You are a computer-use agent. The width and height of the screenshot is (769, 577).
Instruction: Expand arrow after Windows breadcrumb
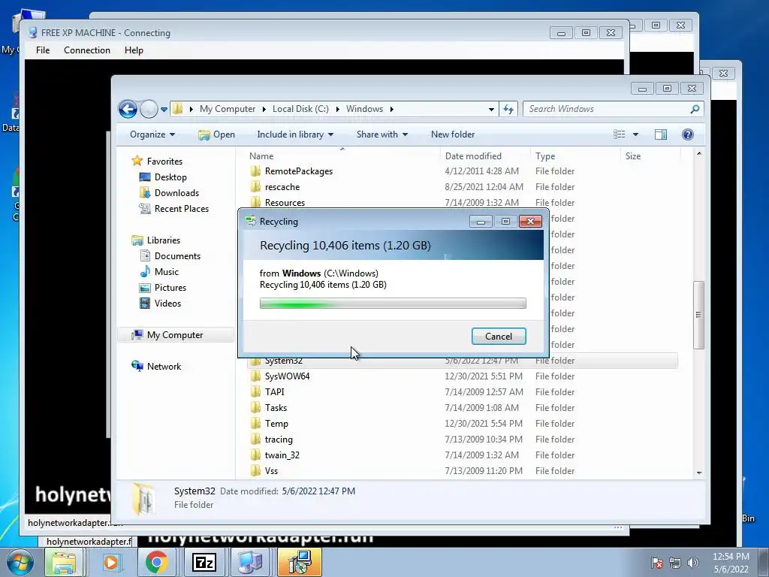pyautogui.click(x=391, y=109)
